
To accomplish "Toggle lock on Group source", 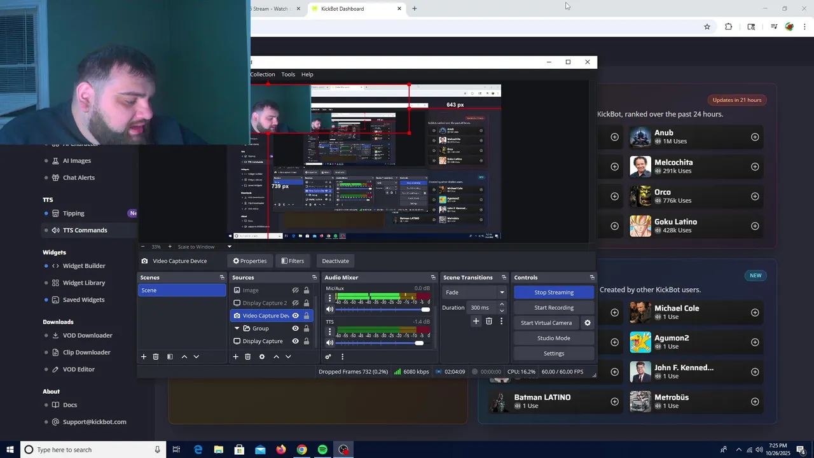I will coord(307,328).
